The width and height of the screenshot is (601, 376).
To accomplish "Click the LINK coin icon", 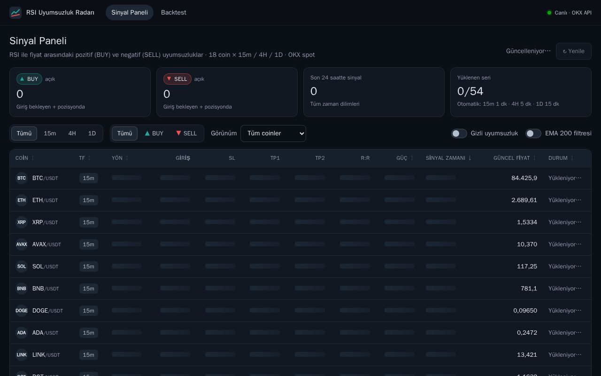I will (x=22, y=355).
